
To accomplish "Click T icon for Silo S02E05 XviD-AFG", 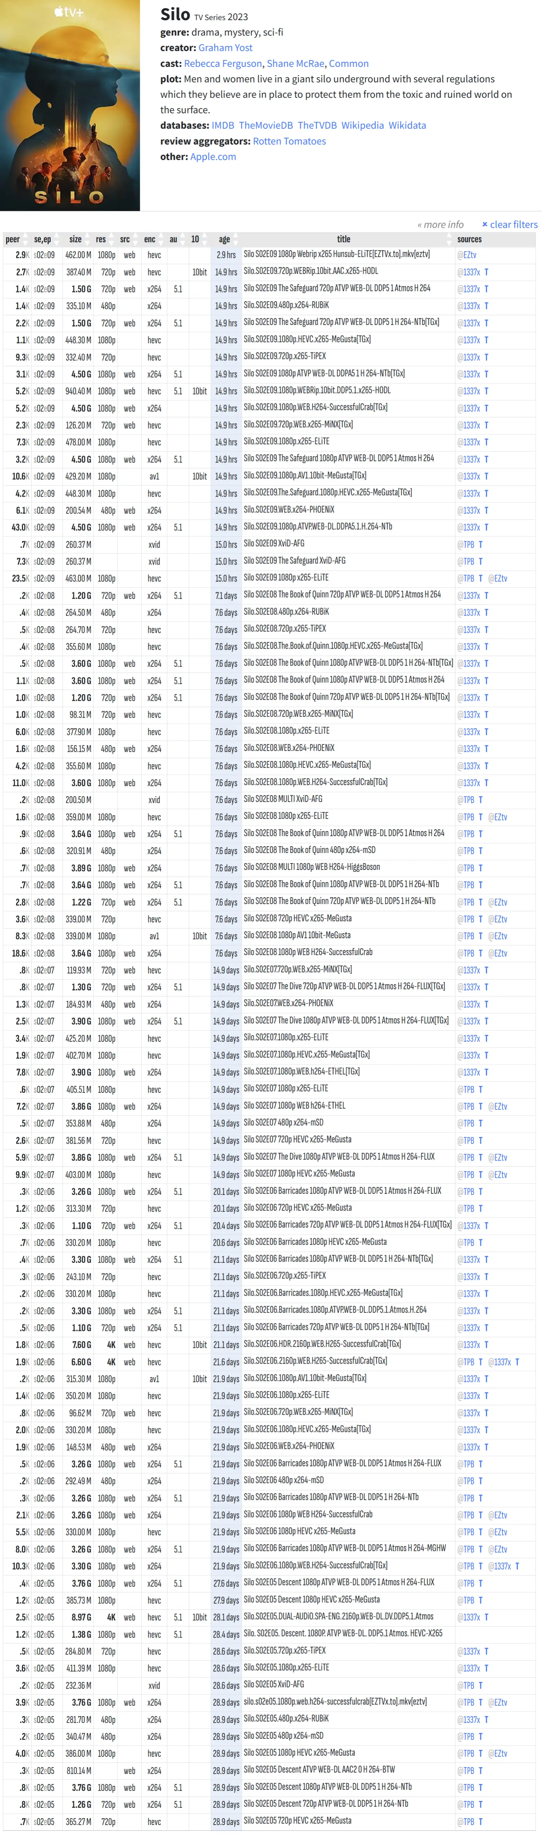I will [x=481, y=1685].
